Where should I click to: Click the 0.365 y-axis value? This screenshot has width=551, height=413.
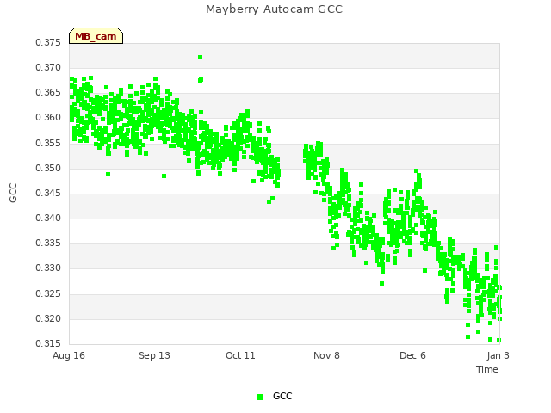pos(48,92)
